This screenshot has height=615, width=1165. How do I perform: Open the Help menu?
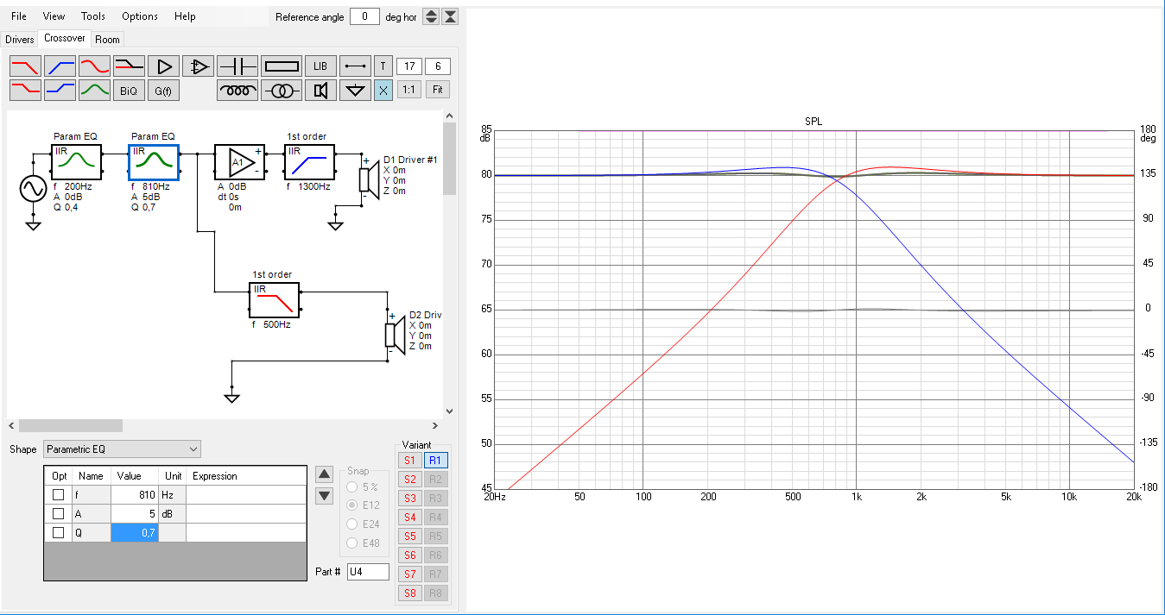tap(185, 16)
